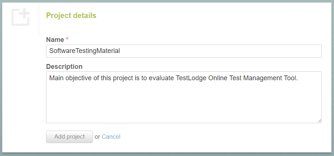The image size is (334, 156).
Task: Click the Name field label
Action: [55, 40]
